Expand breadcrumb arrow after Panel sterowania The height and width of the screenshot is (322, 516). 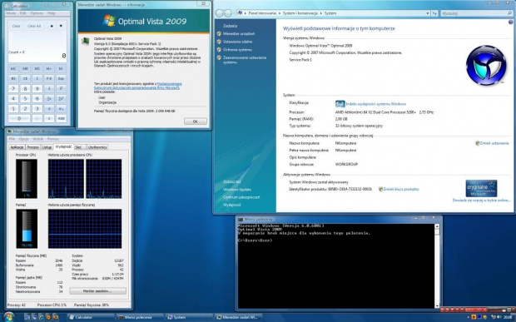pyautogui.click(x=280, y=13)
